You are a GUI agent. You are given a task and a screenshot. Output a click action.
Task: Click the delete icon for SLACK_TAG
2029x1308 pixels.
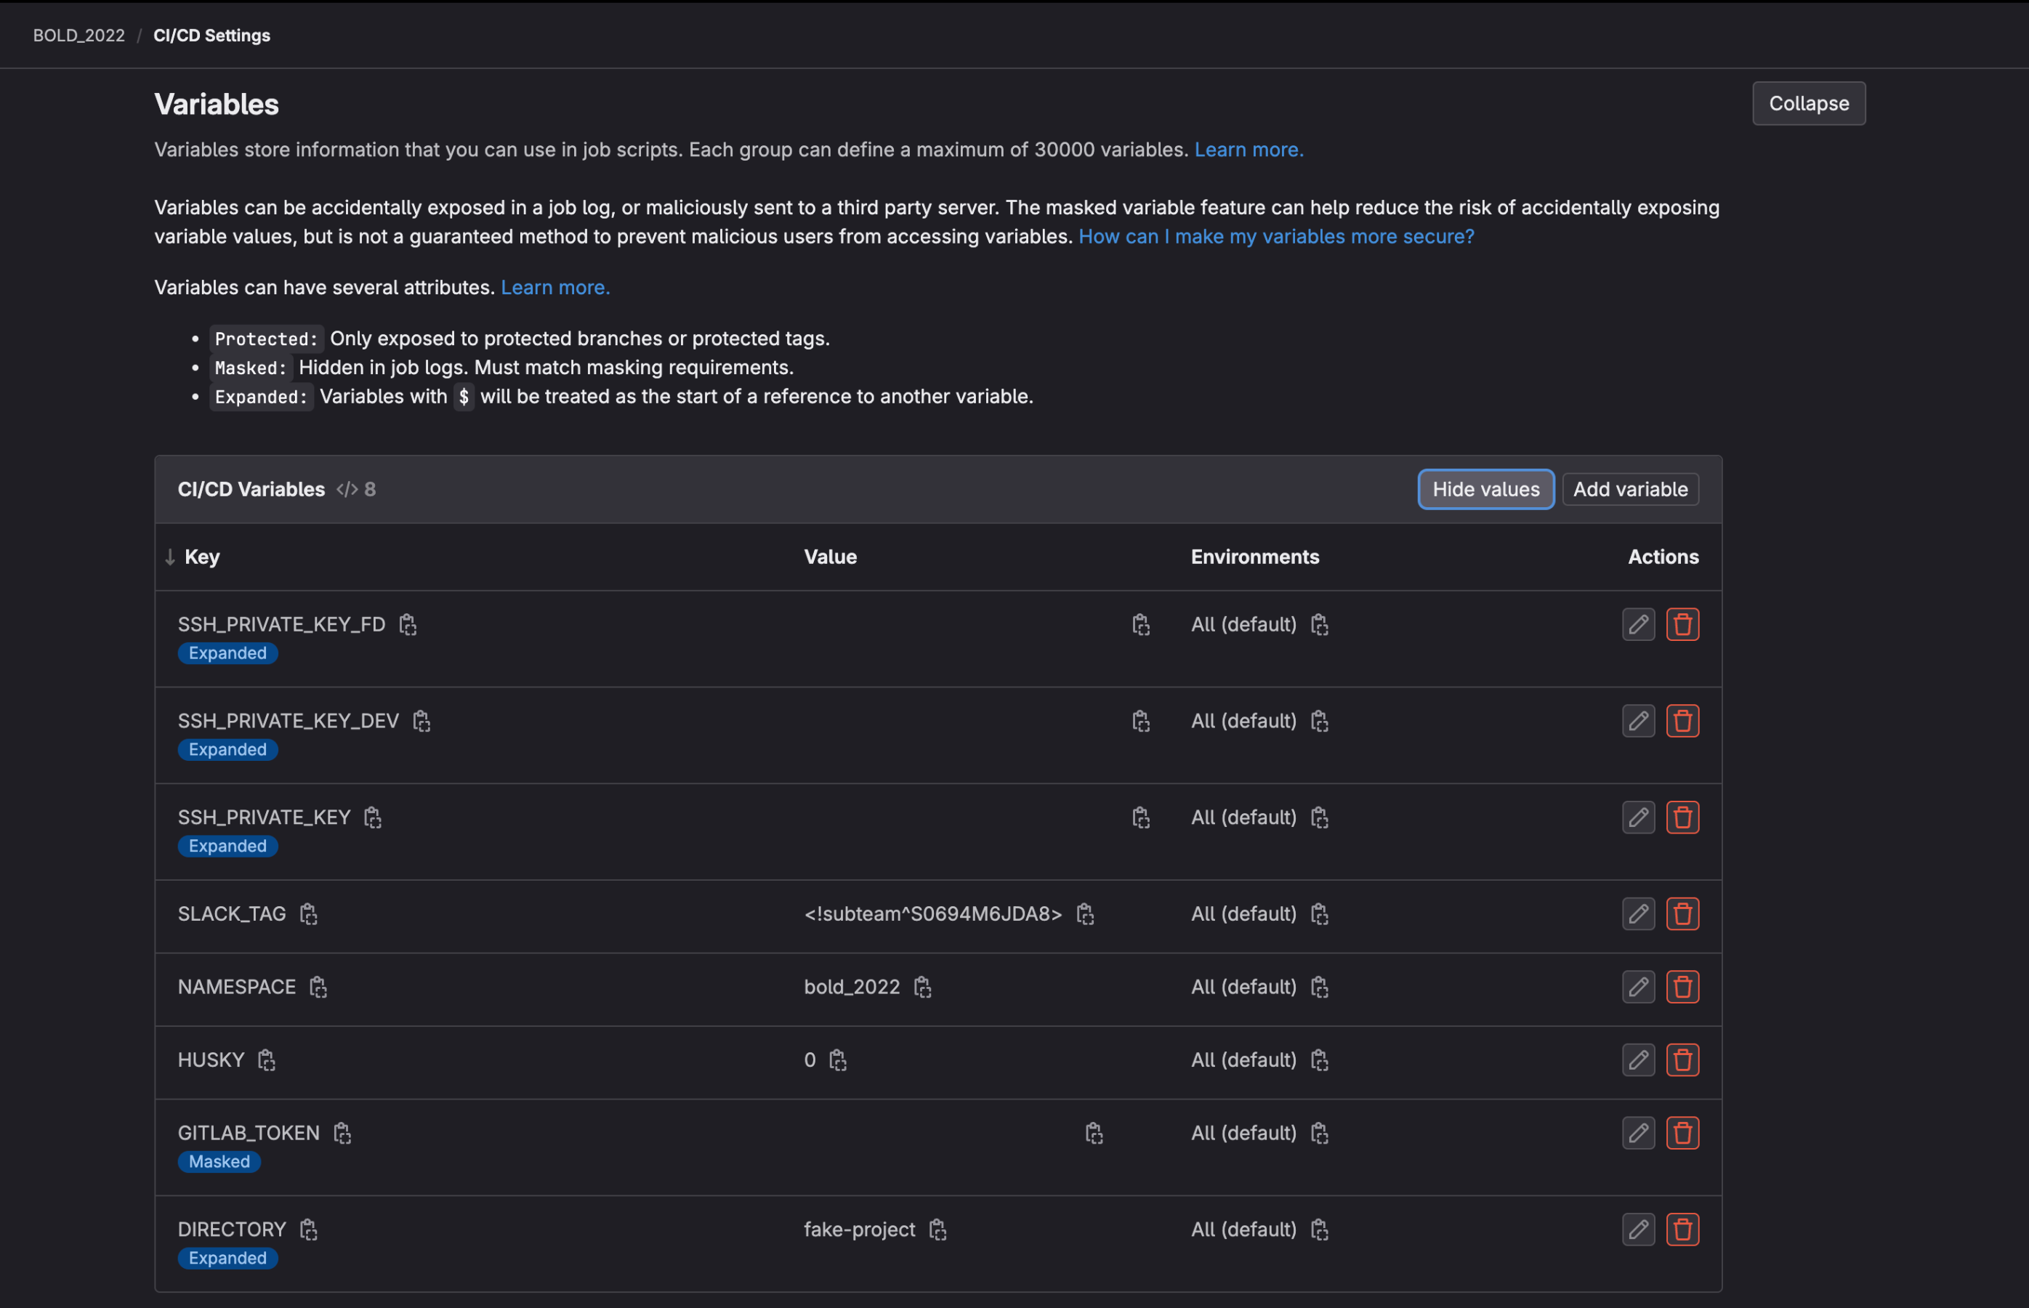(x=1683, y=913)
